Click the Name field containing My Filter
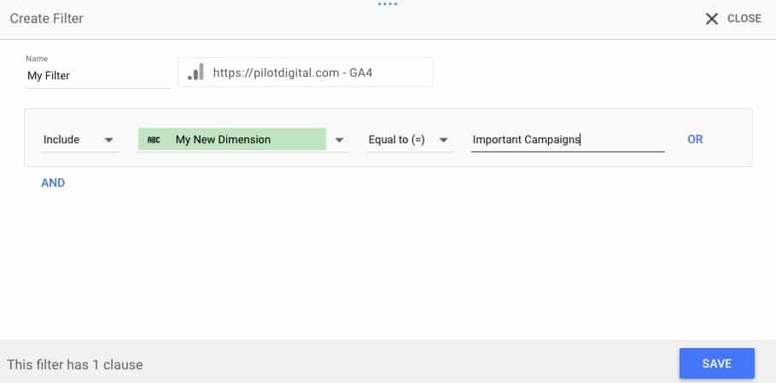The width and height of the screenshot is (776, 383). click(x=97, y=75)
